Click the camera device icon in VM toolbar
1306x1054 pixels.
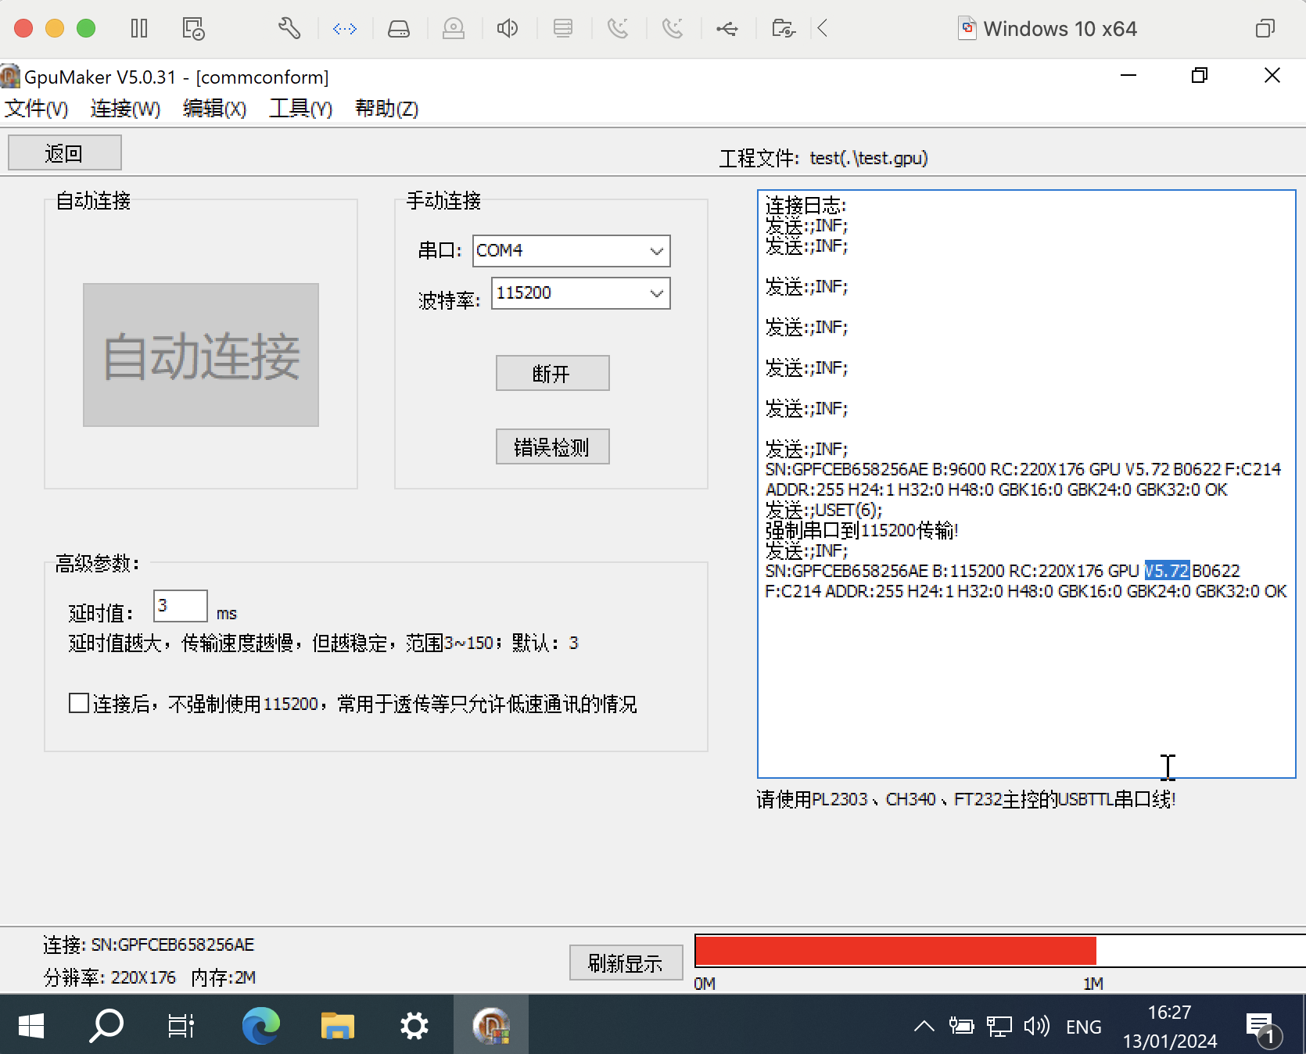click(454, 29)
